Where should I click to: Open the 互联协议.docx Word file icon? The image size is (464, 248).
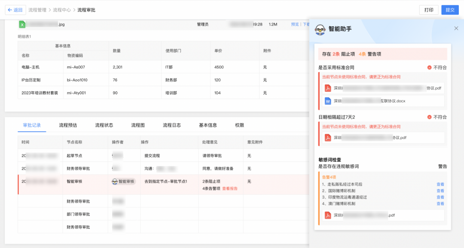pos(327,101)
